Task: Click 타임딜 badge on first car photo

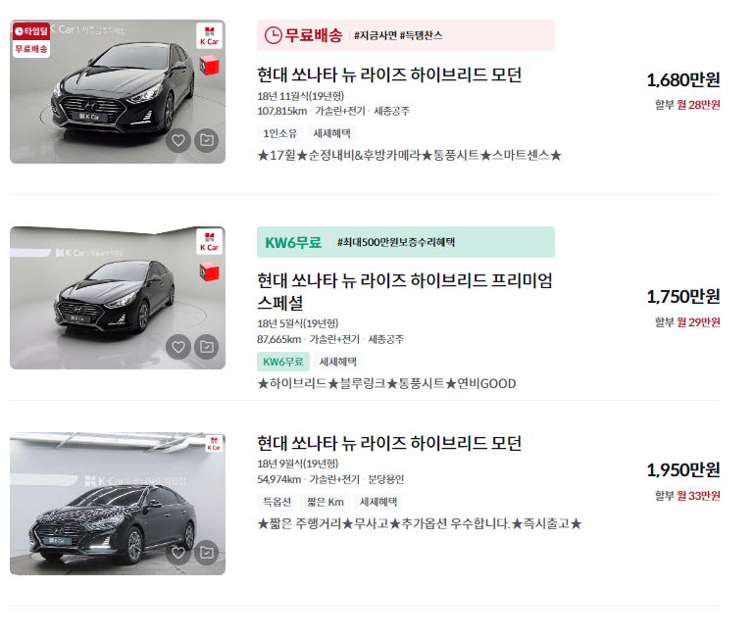Action: pos(31,31)
